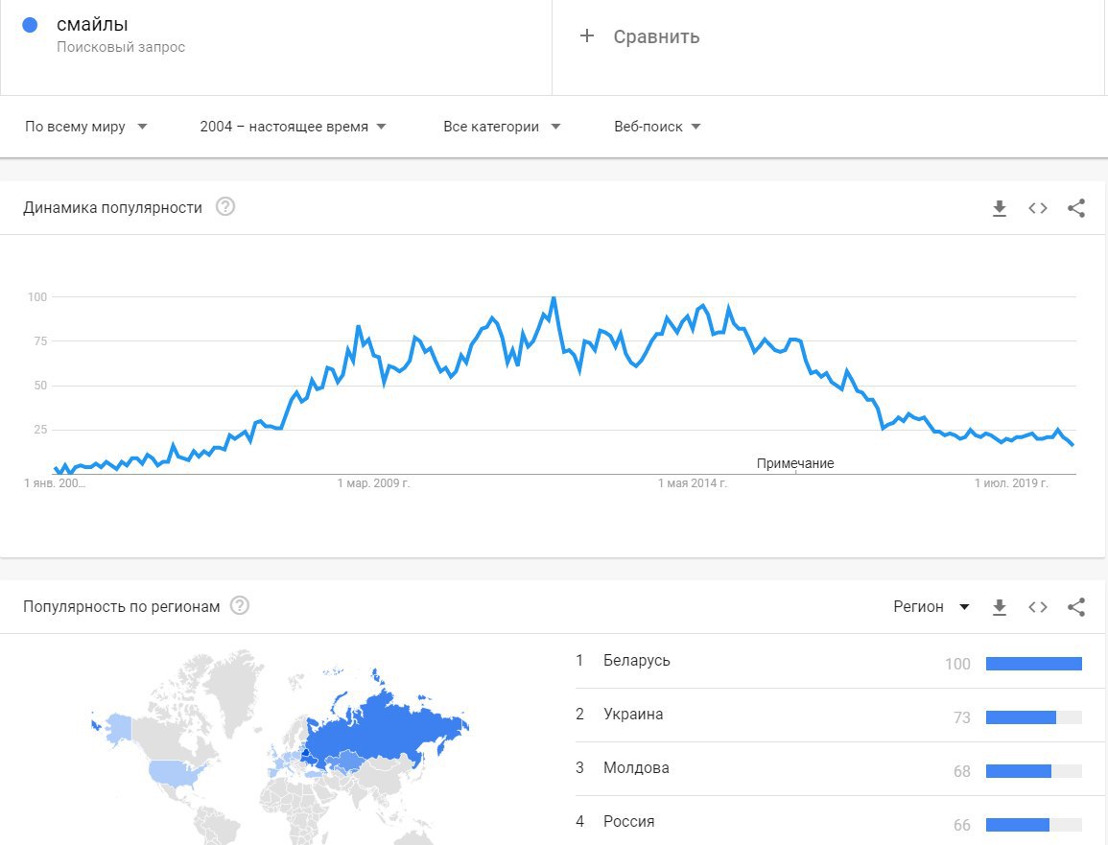The width and height of the screenshot is (1108, 845).
Task: Open the По всему миру location dropdown
Action: (86, 127)
